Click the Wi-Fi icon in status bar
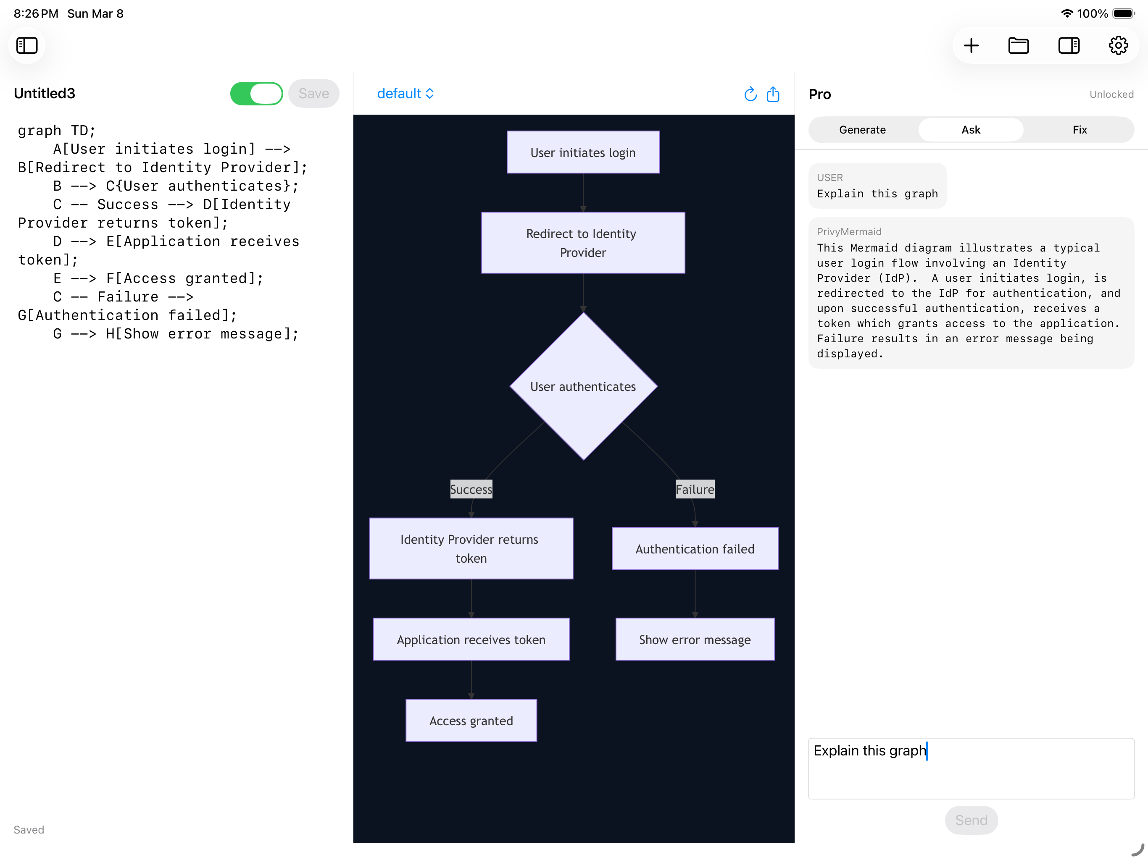1148x860 pixels. (1066, 13)
